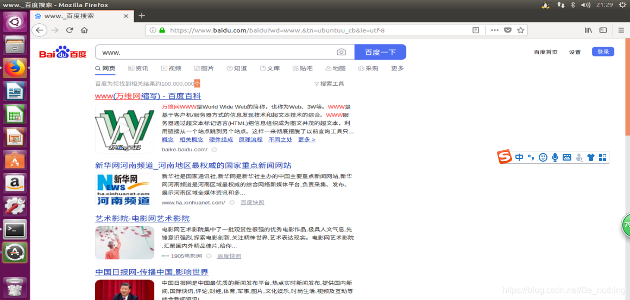Open 百度首页 link
This screenshot has width=630, height=300.
(546, 52)
